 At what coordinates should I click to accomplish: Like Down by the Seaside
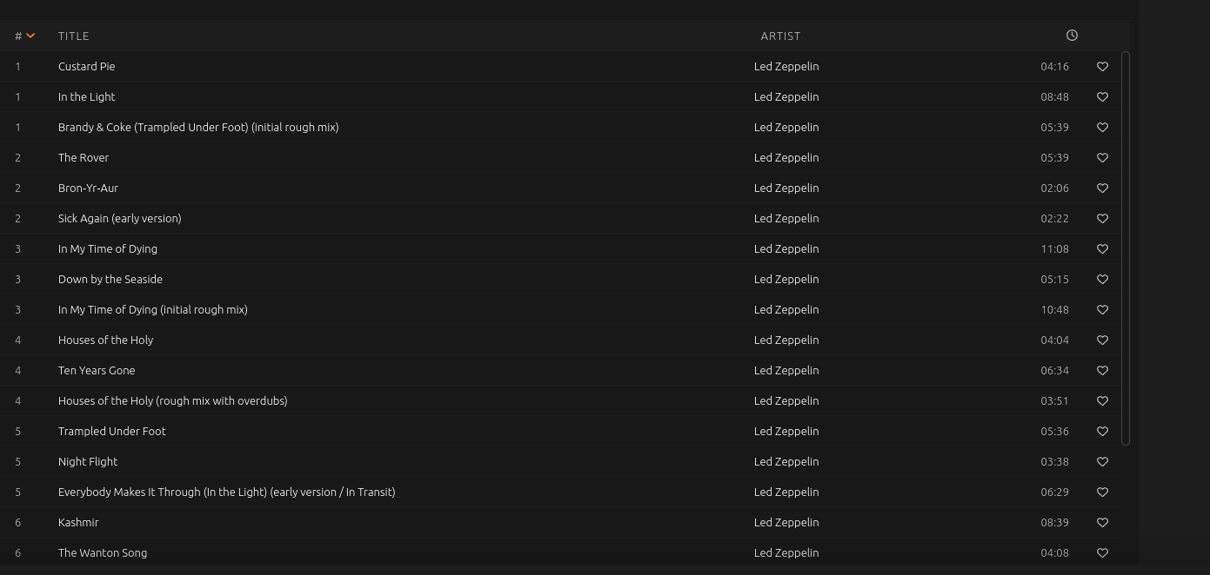(1102, 279)
